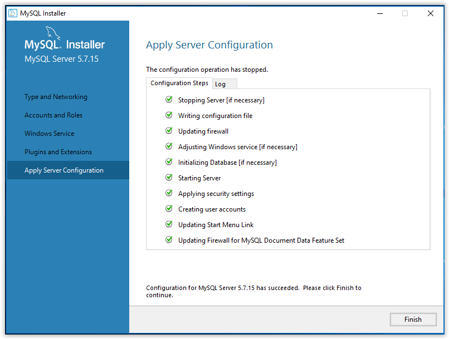Click green checkmark beside Writing configuration file
This screenshot has width=449, height=339.
pyautogui.click(x=169, y=115)
